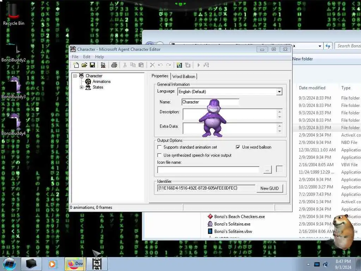Open the File menu

75,57
